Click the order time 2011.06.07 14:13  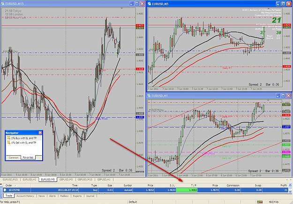coord(68,190)
